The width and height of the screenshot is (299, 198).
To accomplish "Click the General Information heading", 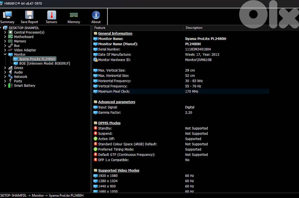I will tap(115, 33).
